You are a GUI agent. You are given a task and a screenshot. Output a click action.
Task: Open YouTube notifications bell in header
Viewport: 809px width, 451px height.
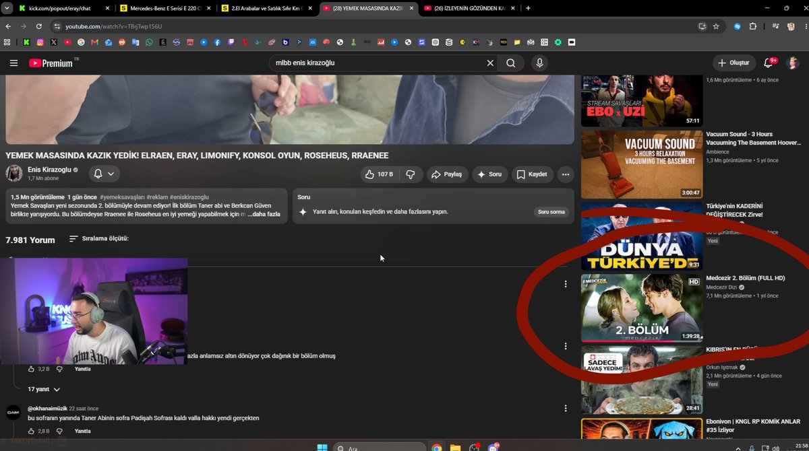click(769, 63)
